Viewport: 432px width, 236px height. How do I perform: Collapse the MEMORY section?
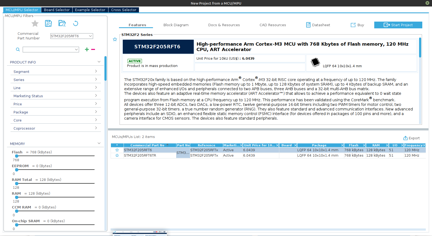click(x=99, y=143)
